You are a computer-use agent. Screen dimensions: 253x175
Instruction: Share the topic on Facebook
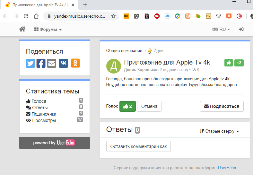(41, 63)
